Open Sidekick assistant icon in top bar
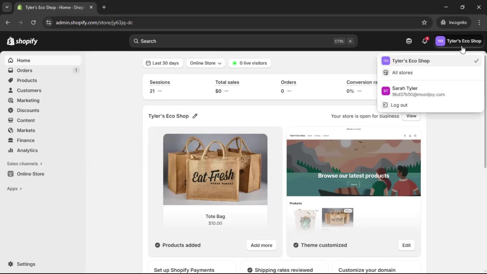487x274 pixels. pyautogui.click(x=409, y=41)
